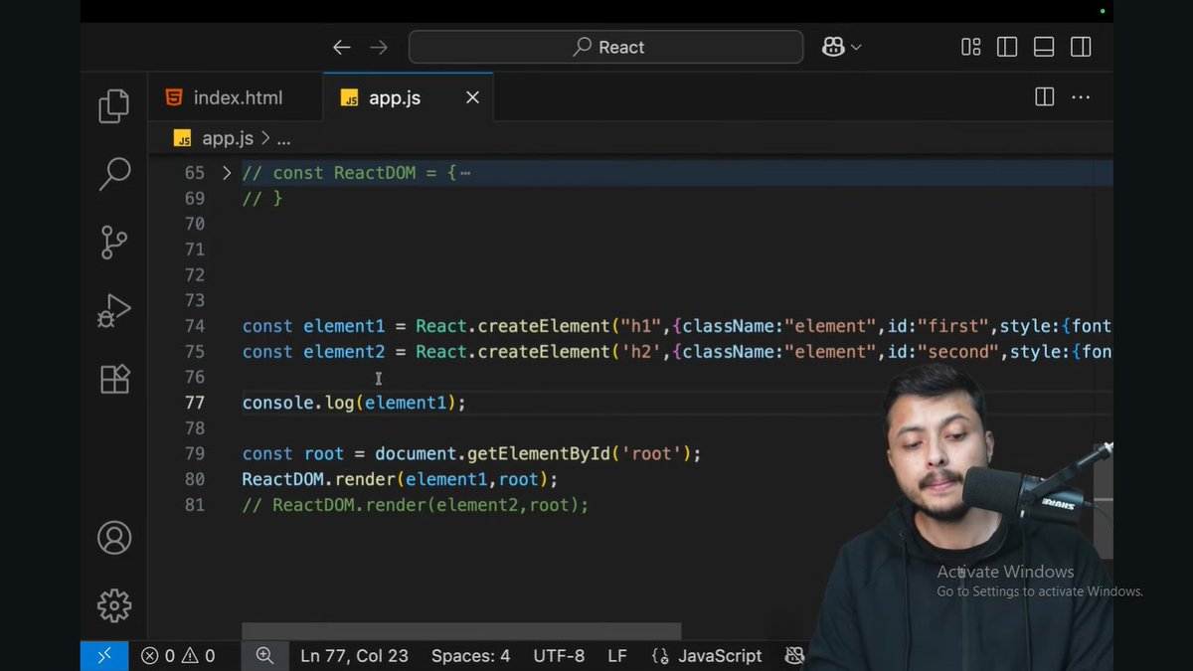Open the Manage gear menu
Screen dimensions: 1193x671
tap(114, 605)
